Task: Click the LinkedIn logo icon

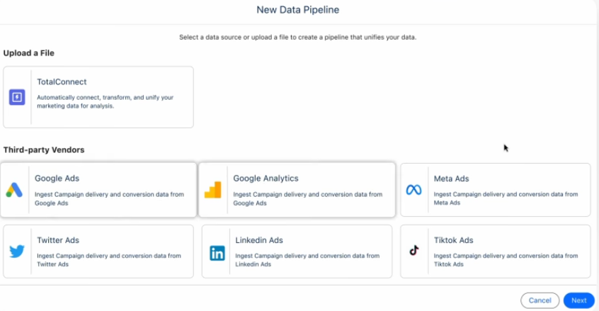Action: pos(217,254)
